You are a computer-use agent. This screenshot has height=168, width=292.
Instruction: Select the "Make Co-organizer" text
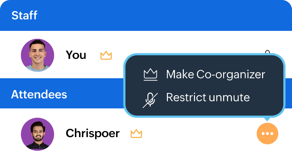[x=215, y=74]
